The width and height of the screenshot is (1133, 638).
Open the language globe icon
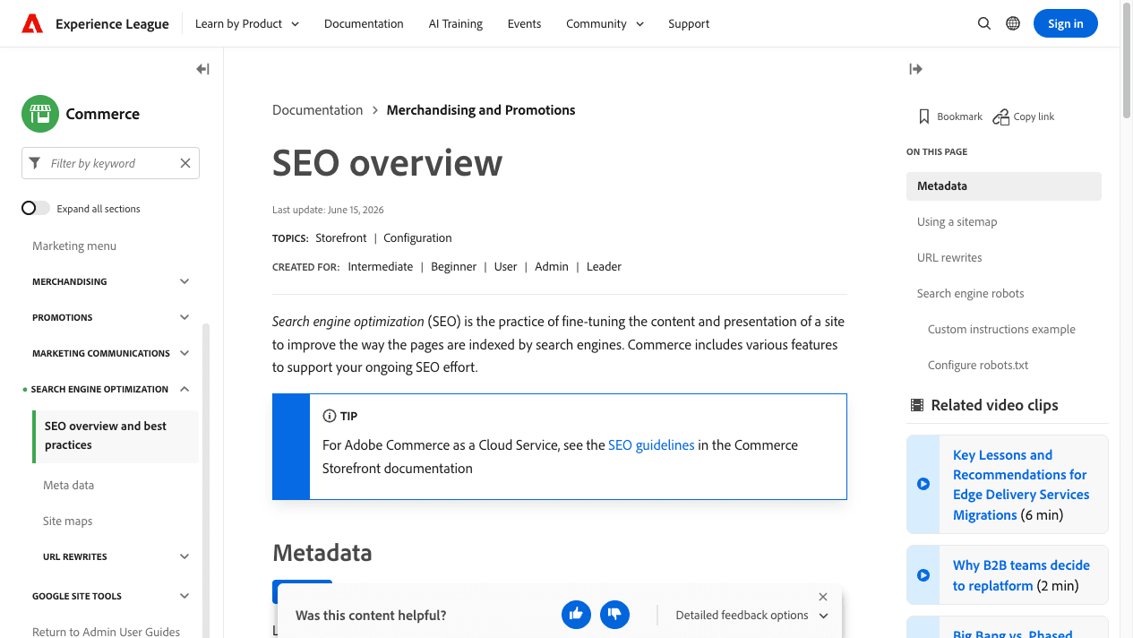click(1013, 23)
